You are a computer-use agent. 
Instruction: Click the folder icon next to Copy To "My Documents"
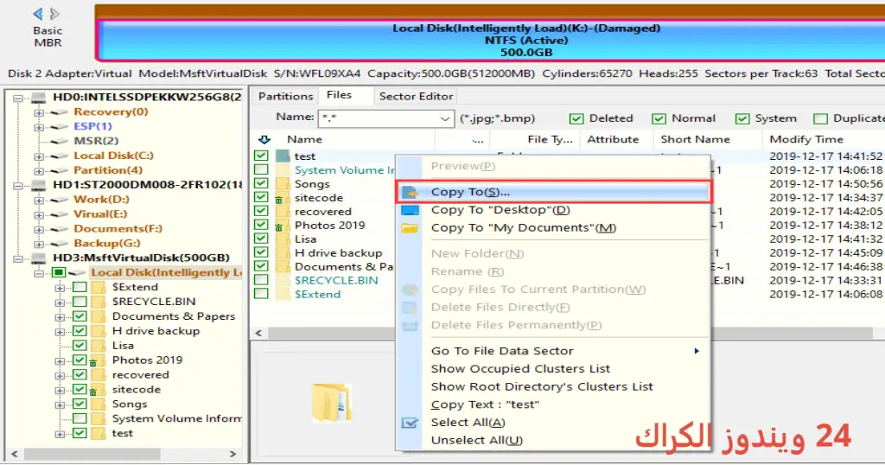[x=410, y=228]
